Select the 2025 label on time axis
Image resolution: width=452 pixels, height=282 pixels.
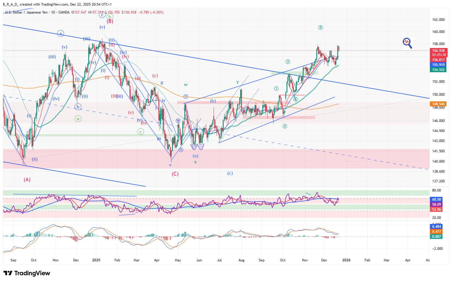click(x=96, y=260)
